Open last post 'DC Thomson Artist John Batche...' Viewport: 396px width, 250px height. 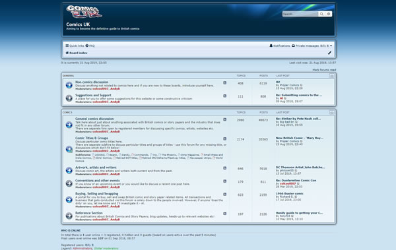pyautogui.click(x=300, y=168)
